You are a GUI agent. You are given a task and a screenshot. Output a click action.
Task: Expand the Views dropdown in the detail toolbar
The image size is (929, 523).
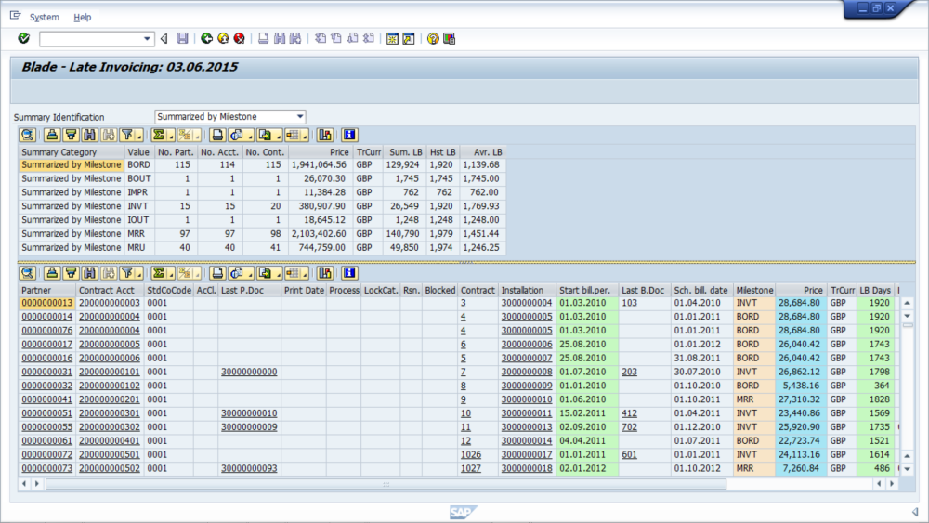[x=250, y=274]
